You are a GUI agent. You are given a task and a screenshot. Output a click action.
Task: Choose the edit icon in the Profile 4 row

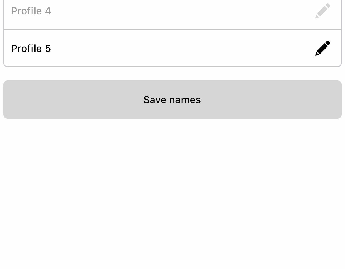coord(323,11)
